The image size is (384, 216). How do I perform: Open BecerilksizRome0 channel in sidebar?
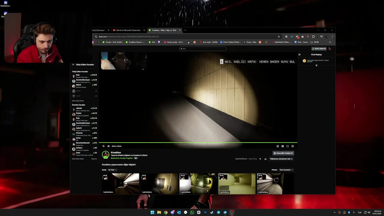coord(84,144)
